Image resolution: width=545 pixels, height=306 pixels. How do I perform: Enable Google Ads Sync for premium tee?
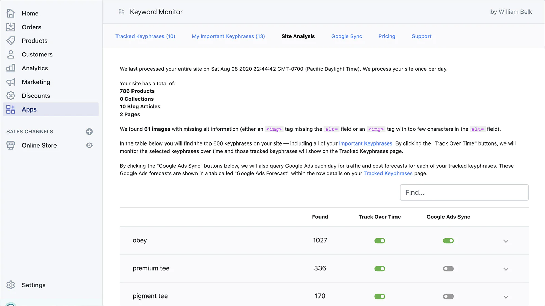pyautogui.click(x=448, y=269)
